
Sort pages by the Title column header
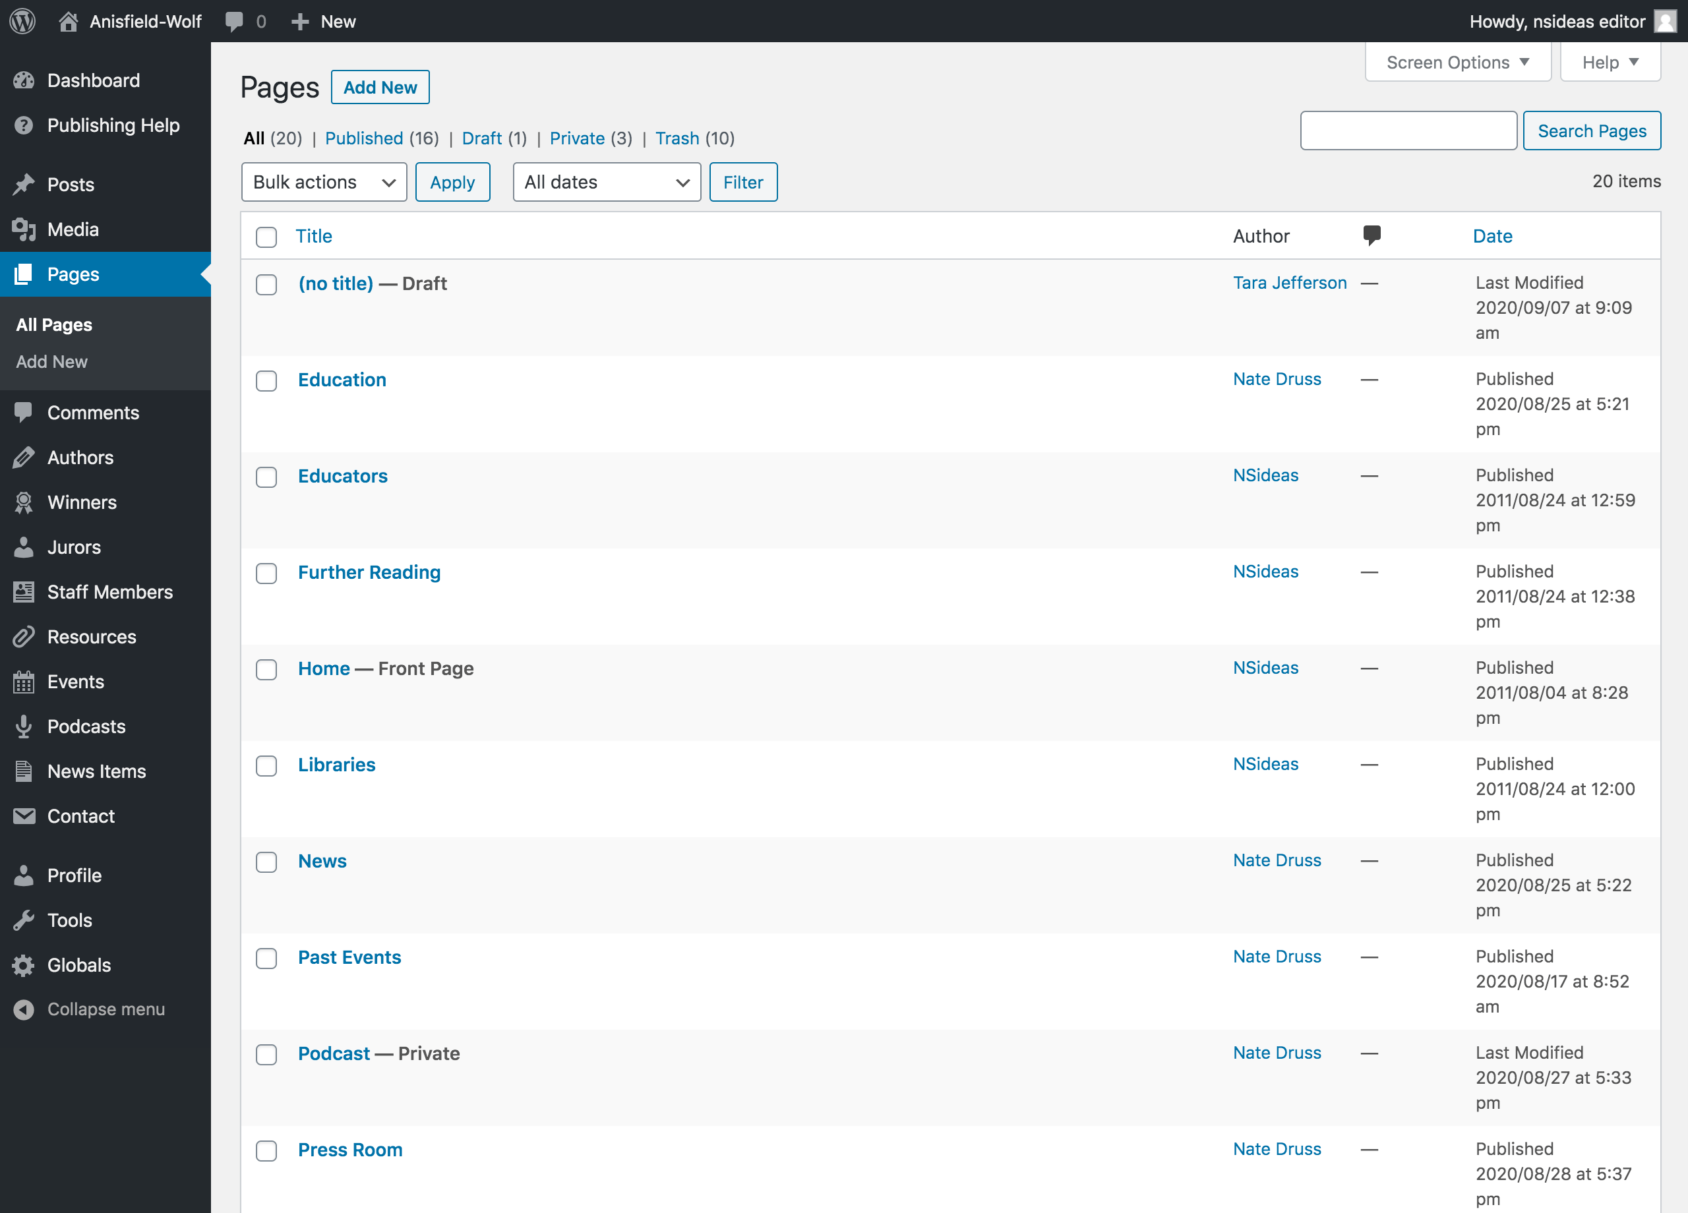coord(314,236)
